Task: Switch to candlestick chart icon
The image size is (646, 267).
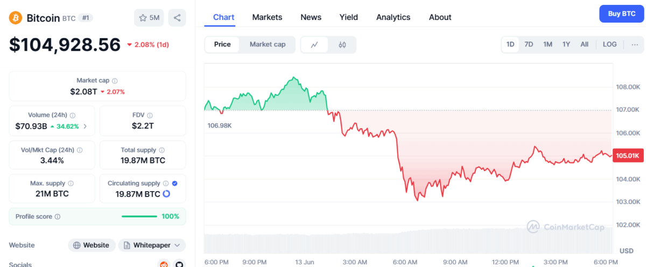Action: [x=342, y=45]
